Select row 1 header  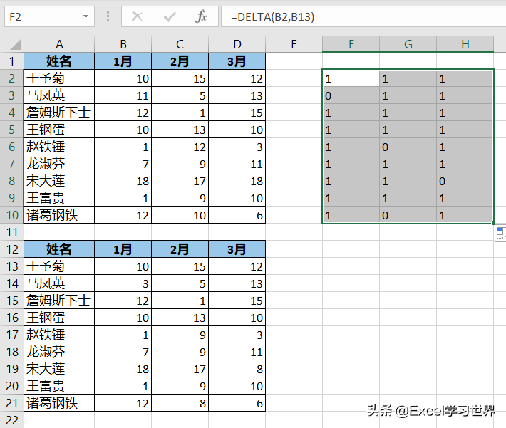11,61
